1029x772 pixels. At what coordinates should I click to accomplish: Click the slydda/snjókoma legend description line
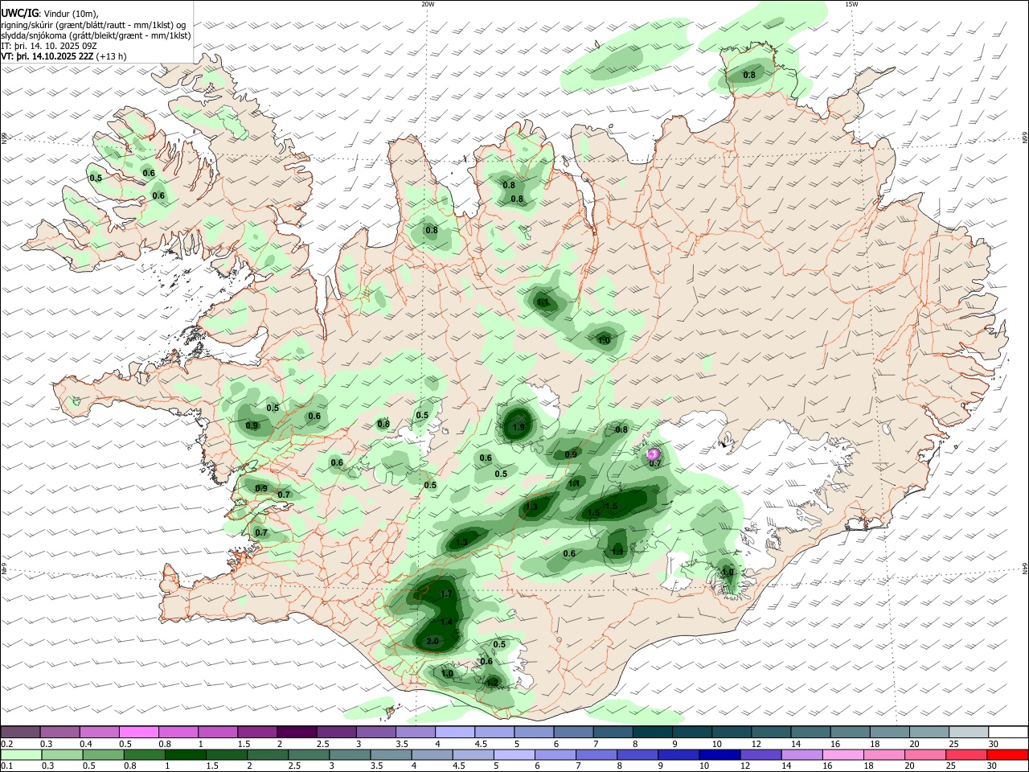[x=96, y=35]
